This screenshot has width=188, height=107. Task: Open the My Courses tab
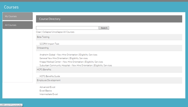[17, 16]
